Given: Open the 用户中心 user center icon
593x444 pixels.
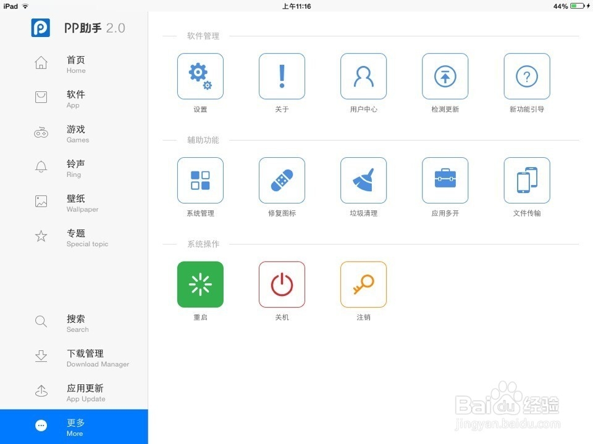Looking at the screenshot, I should [363, 76].
